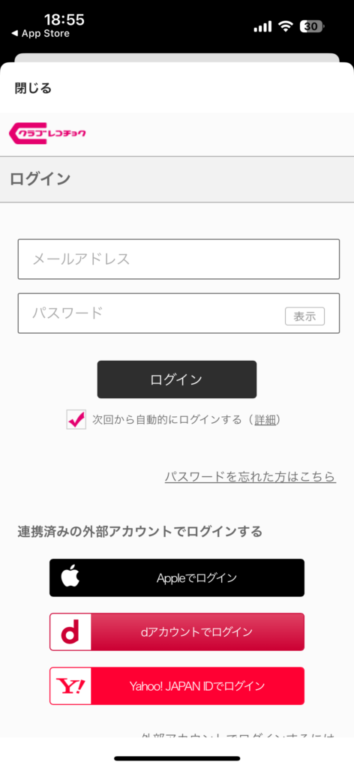Toggle password visibility with 表示 button
Image resolution: width=354 pixels, height=768 pixels.
[x=304, y=316]
